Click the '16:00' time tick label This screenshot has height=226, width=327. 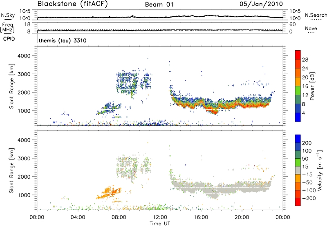(201, 217)
